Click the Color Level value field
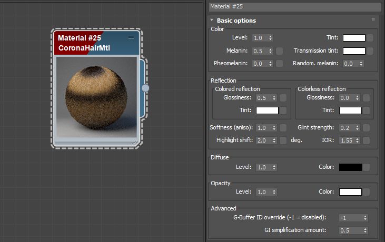 [x=260, y=38]
